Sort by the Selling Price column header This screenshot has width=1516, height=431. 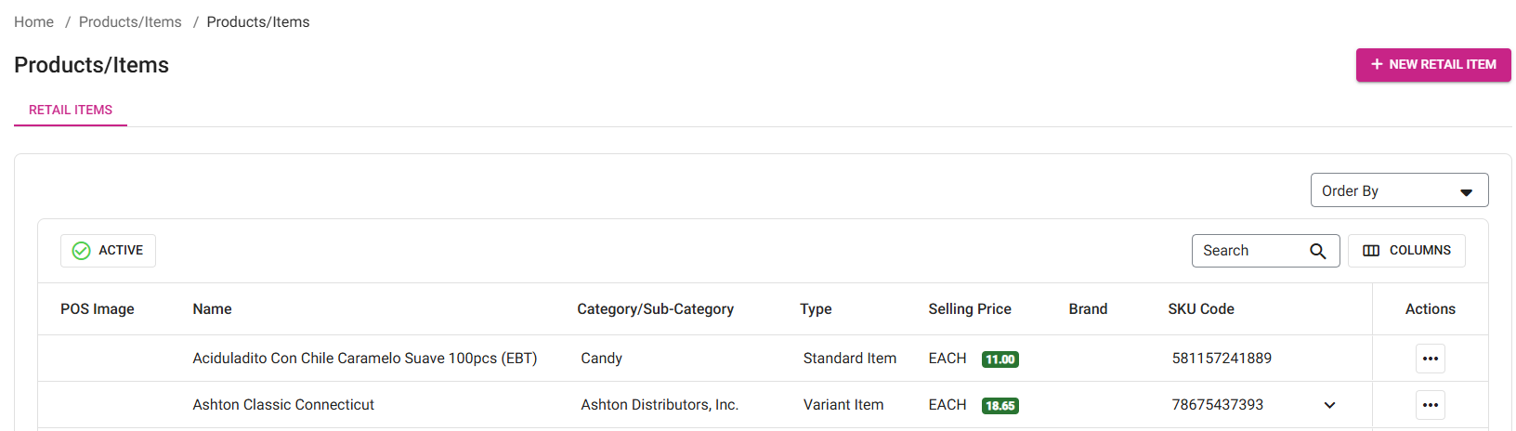coord(969,309)
